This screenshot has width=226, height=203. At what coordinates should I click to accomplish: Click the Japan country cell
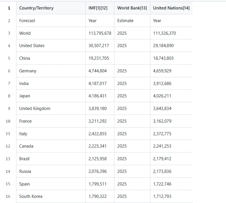click(x=25, y=96)
